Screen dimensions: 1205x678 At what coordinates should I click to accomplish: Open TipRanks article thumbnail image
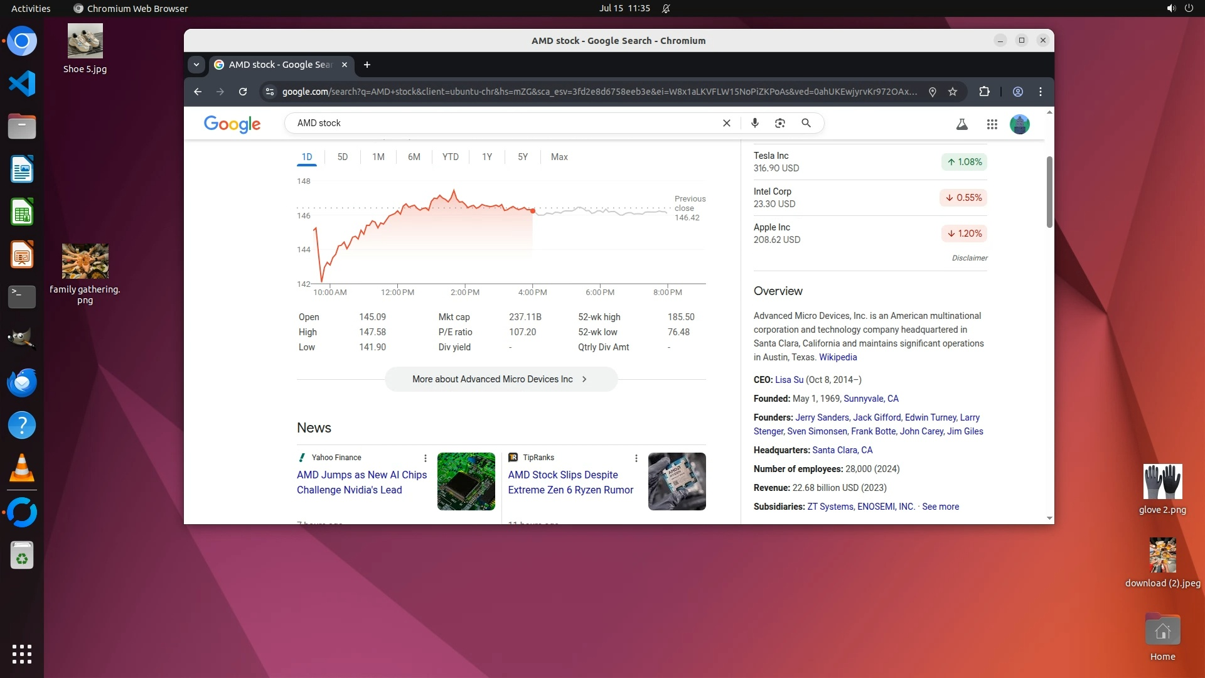click(677, 482)
